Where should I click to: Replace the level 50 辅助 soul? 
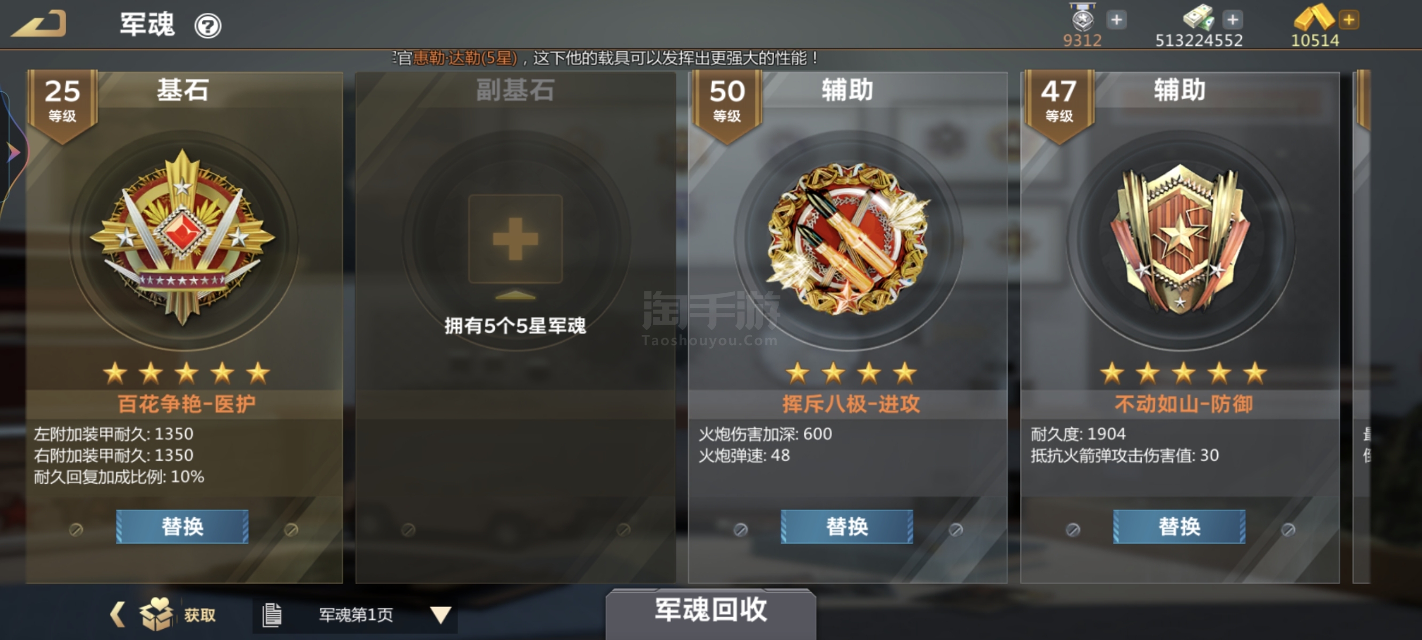coord(847,526)
